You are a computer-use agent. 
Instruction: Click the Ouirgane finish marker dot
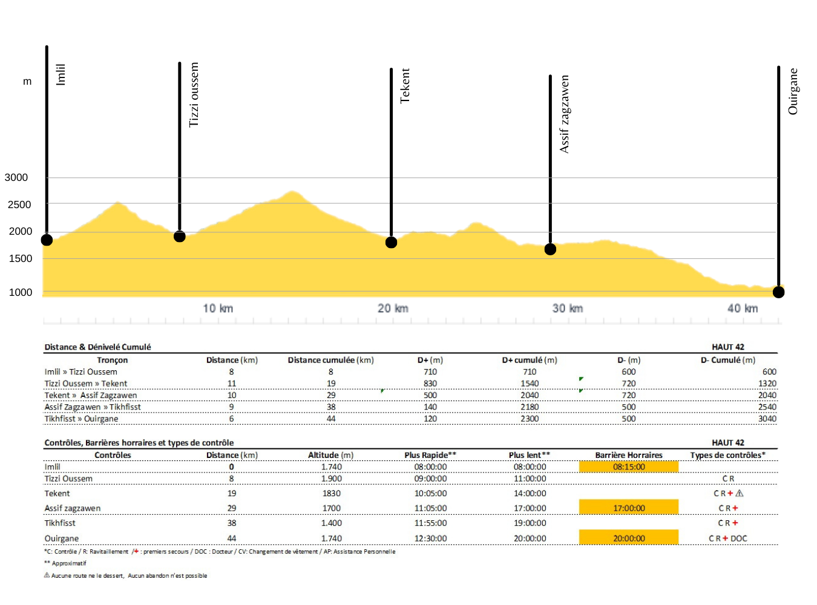click(779, 292)
